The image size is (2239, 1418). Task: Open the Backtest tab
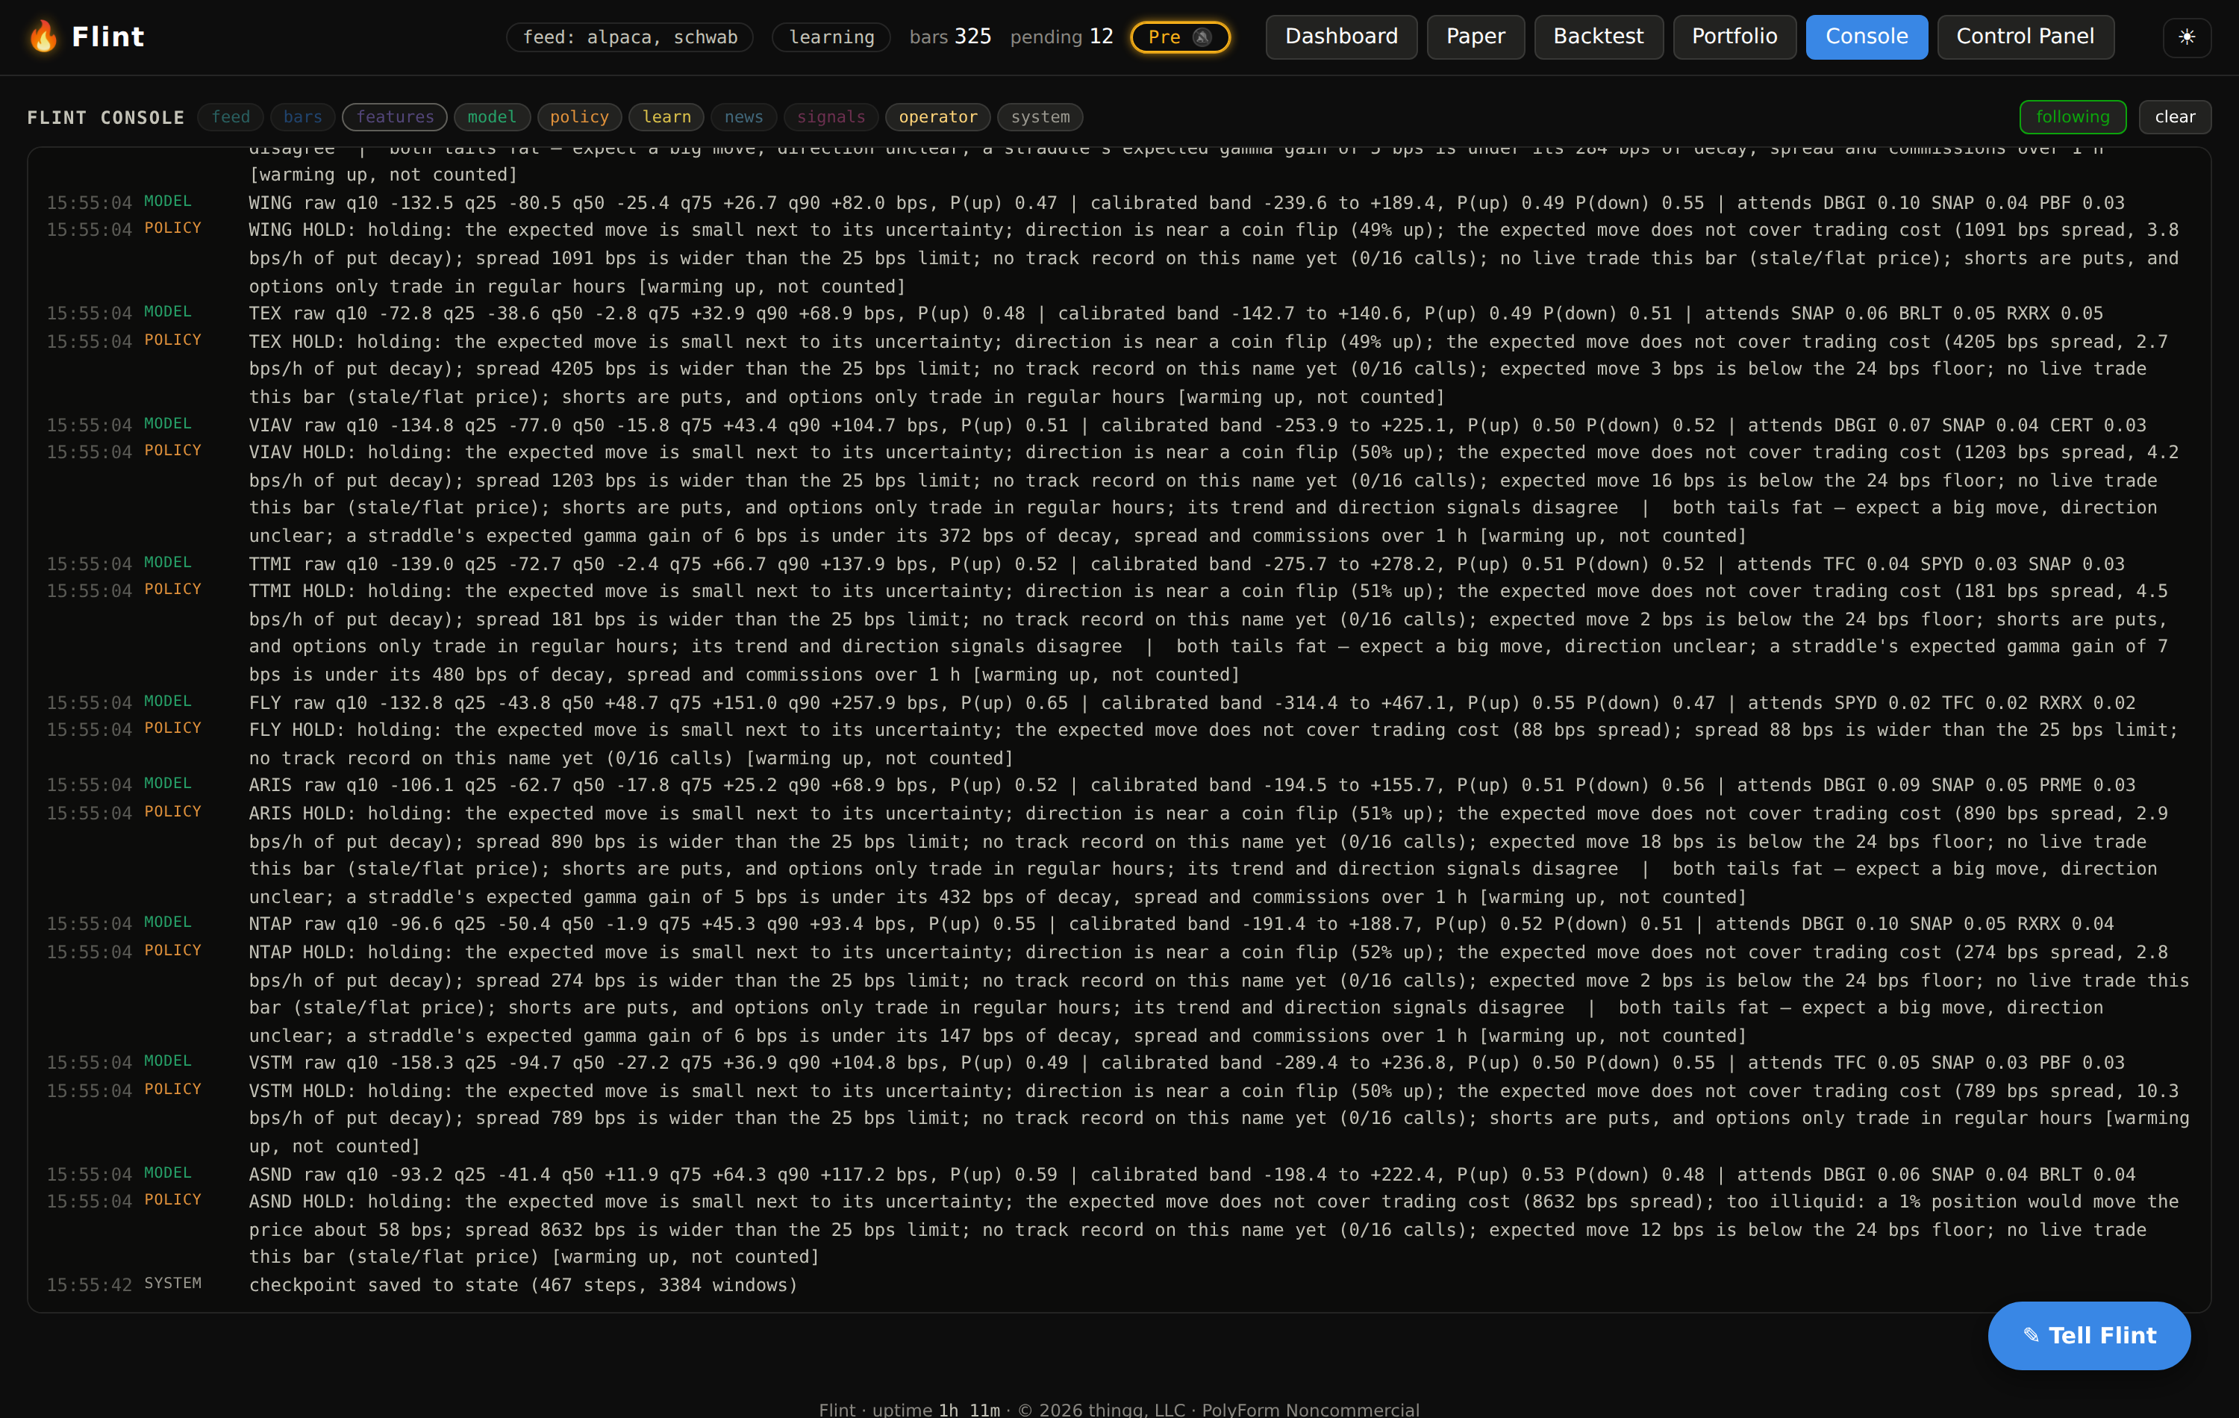point(1599,37)
